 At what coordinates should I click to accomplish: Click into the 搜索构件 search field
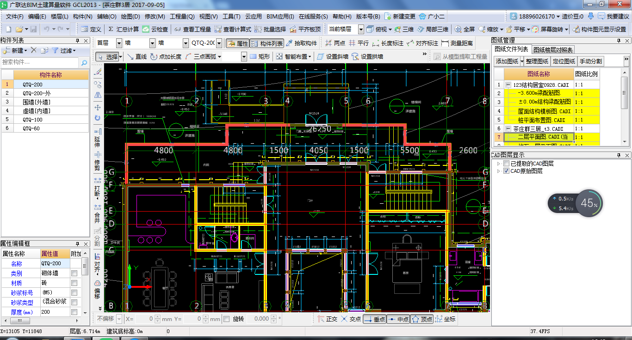coord(39,62)
